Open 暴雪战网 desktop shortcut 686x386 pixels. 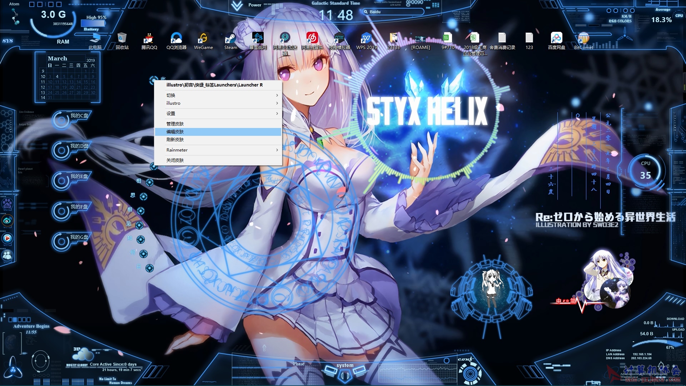[258, 41]
